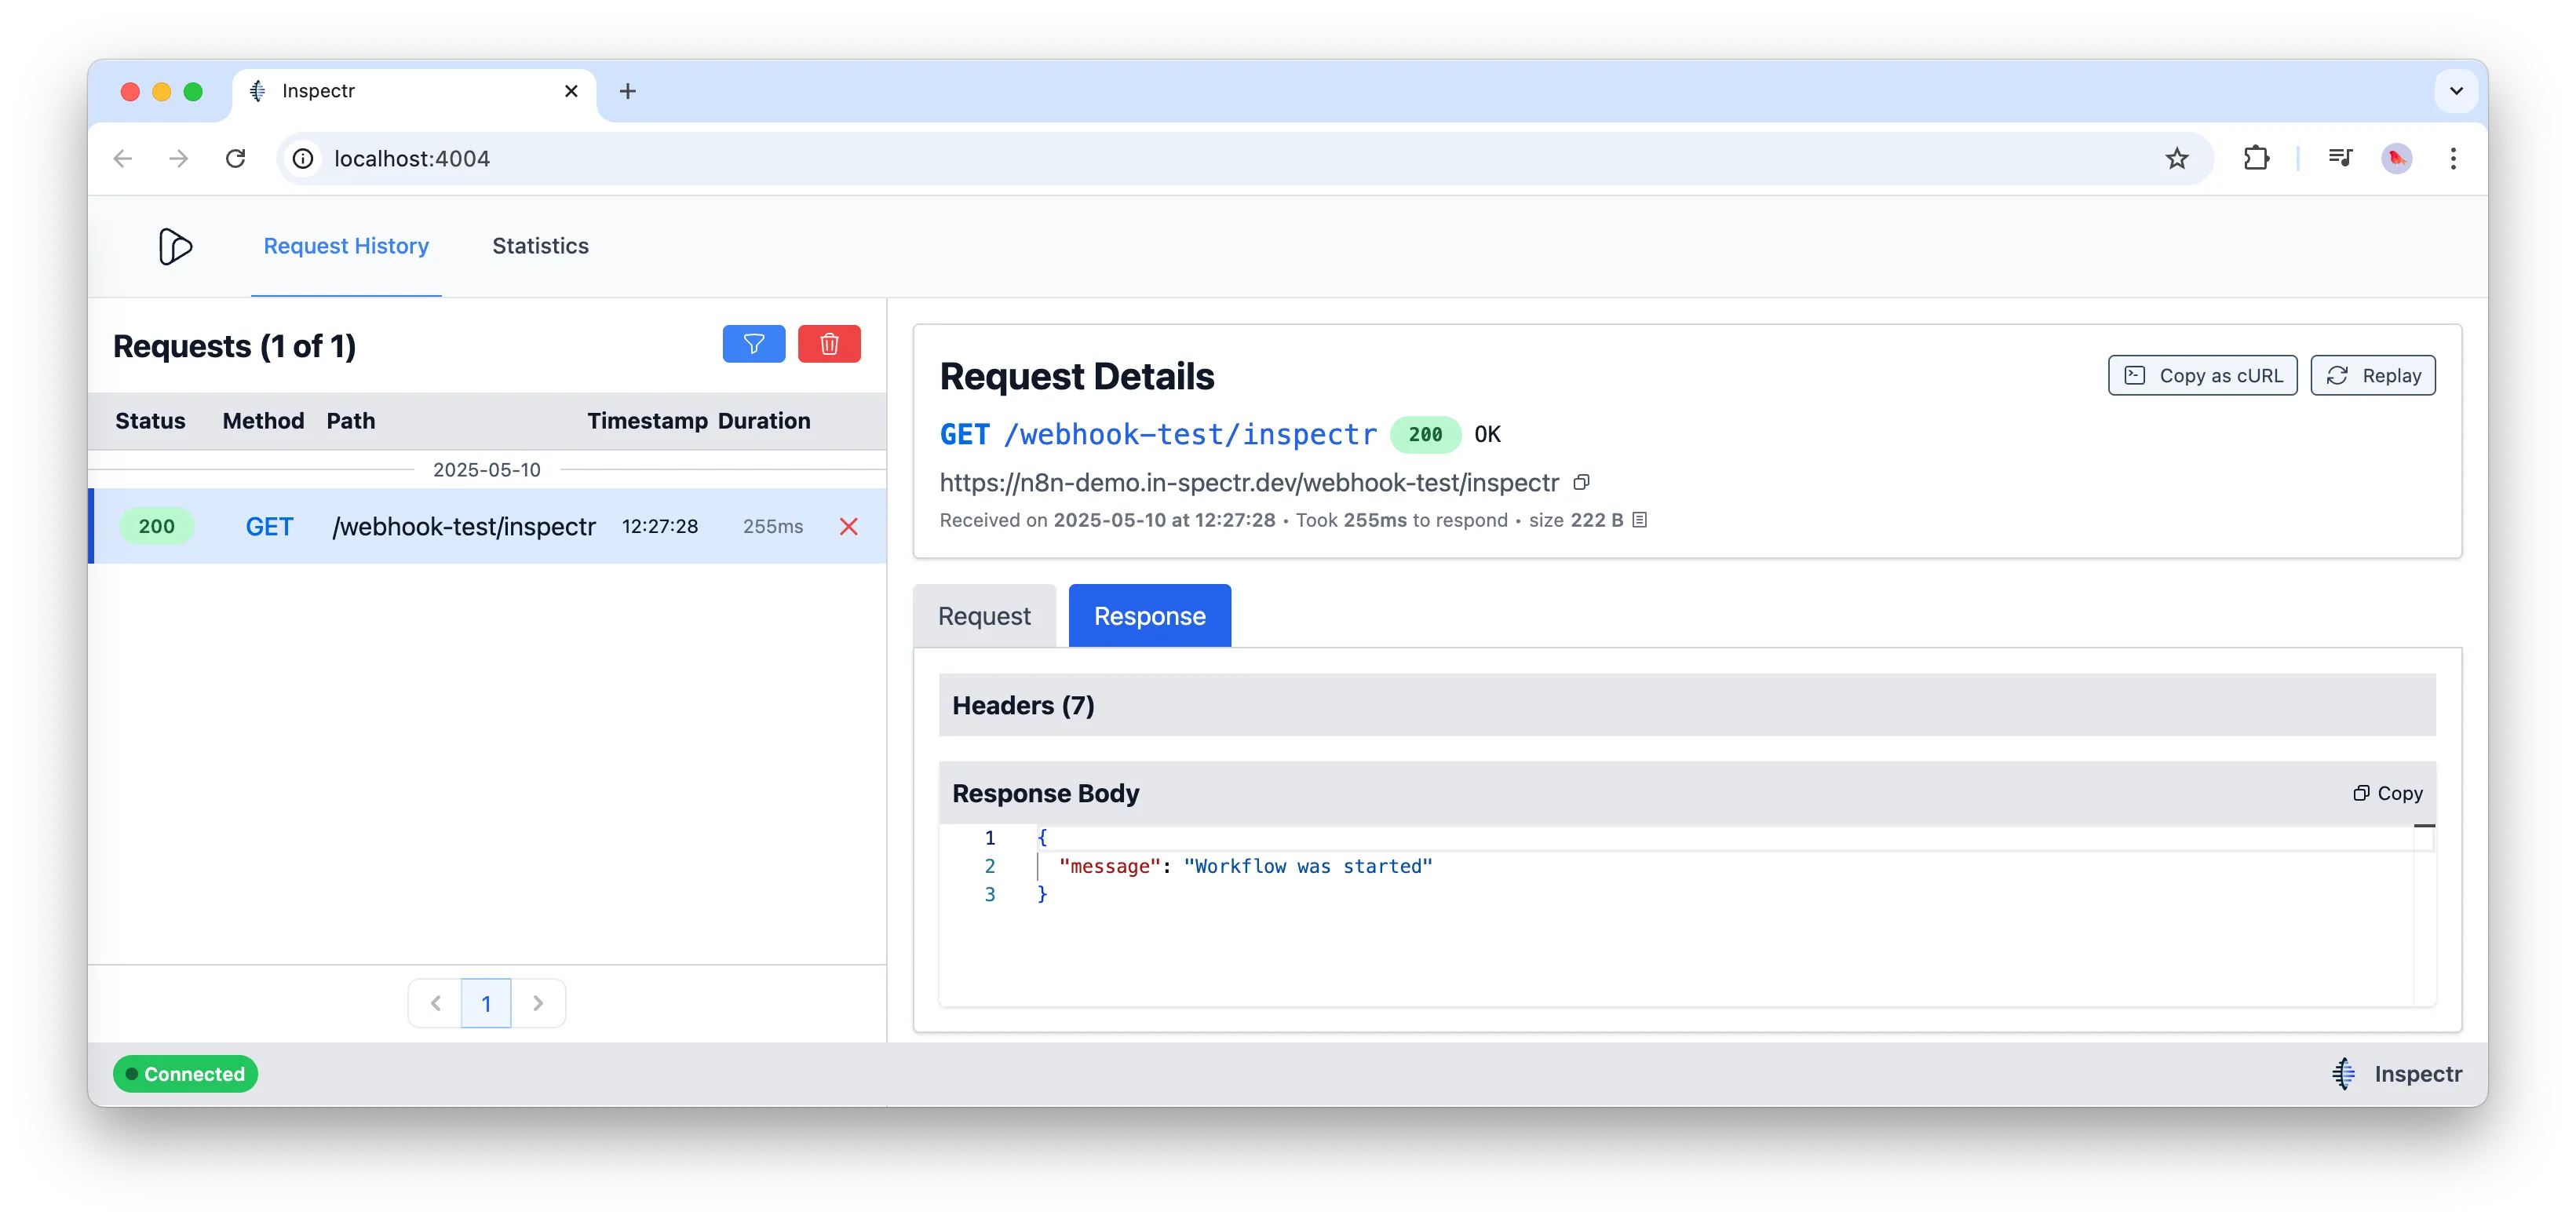The width and height of the screenshot is (2576, 1223).
Task: Open the browser three-dot menu
Action: (2453, 158)
